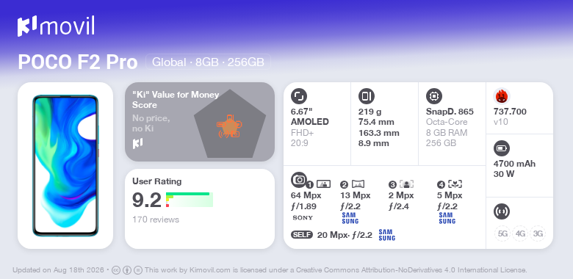
Task: Select the 5G network badge
Action: click(502, 233)
